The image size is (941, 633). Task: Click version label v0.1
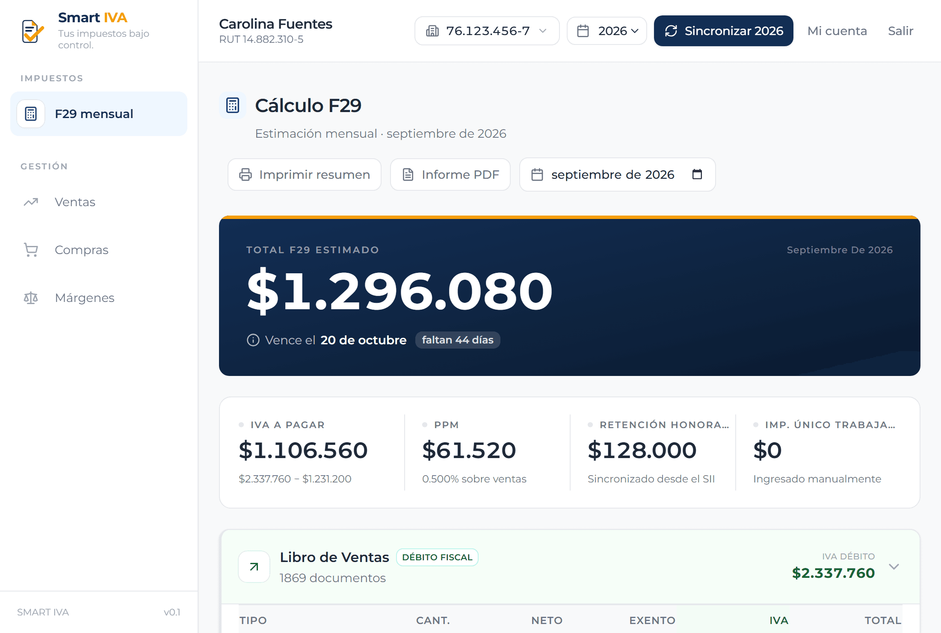click(x=172, y=612)
